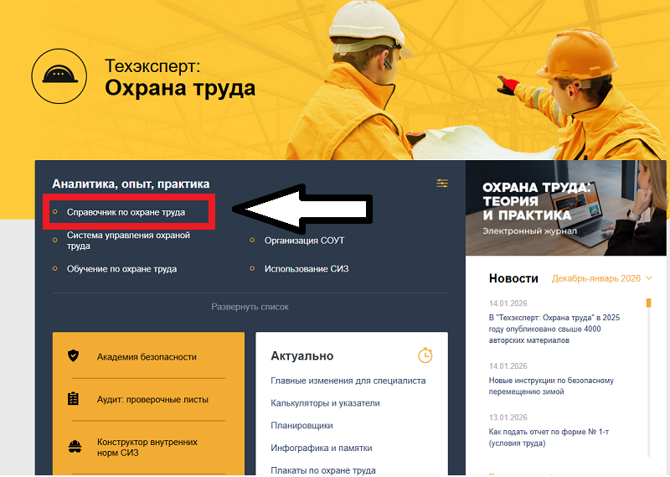Select Обучение по охране труда

click(x=121, y=269)
